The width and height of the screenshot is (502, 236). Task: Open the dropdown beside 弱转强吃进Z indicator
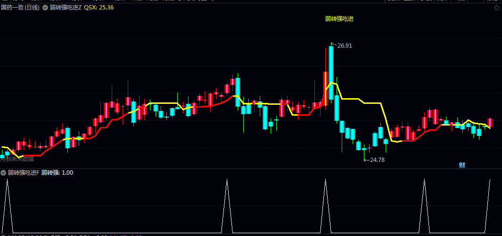tap(45, 8)
